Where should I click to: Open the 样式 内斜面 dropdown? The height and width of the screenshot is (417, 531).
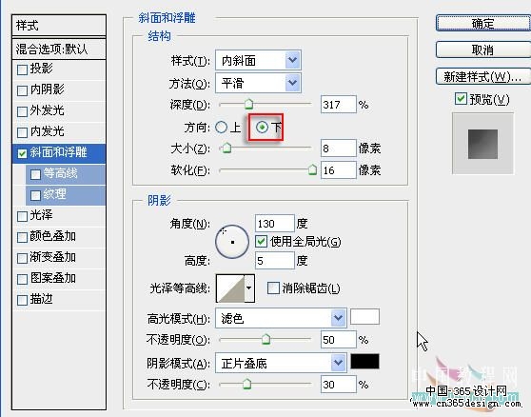tap(258, 61)
